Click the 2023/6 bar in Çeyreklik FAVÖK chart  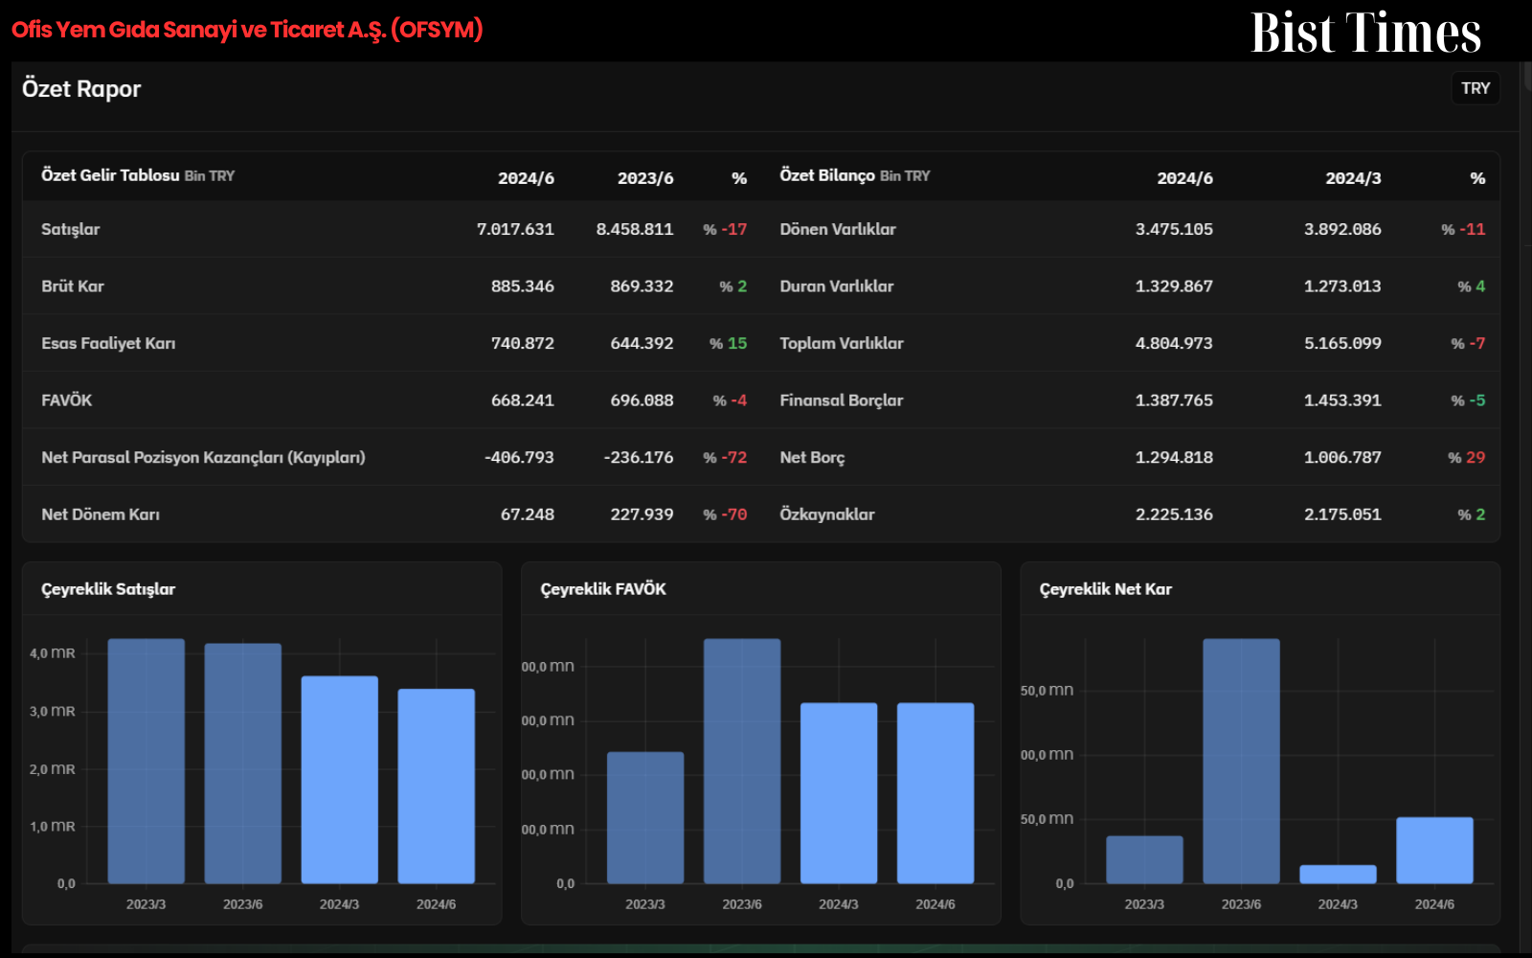[x=742, y=761]
